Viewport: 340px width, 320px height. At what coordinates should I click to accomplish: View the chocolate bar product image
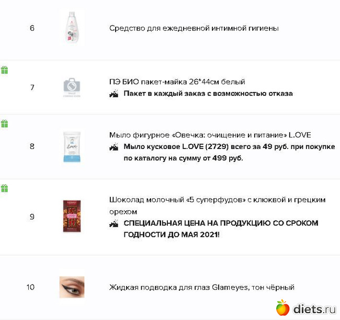tap(72, 216)
